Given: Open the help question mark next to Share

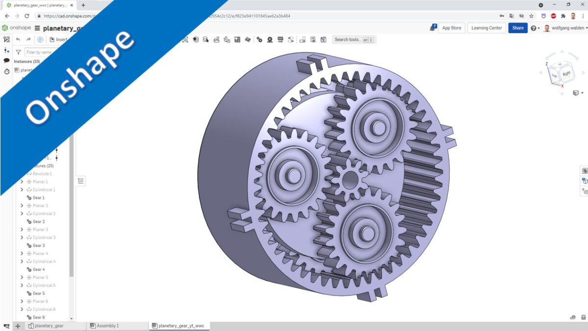Looking at the screenshot, I should pyautogui.click(x=533, y=28).
